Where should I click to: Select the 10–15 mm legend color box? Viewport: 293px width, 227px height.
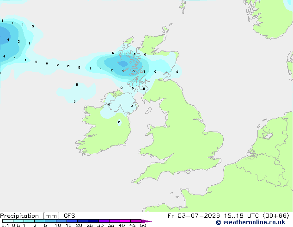[61, 221]
